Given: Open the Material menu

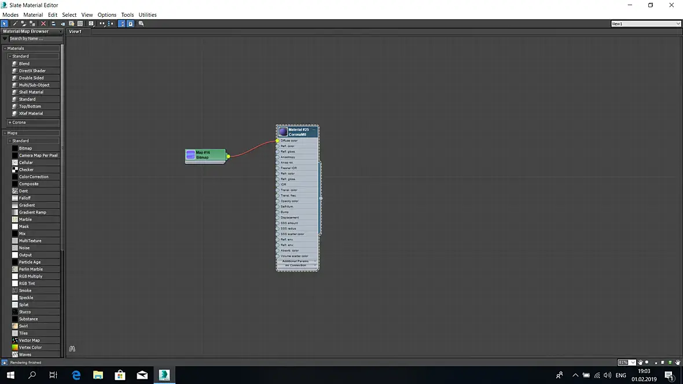Looking at the screenshot, I should click(33, 15).
